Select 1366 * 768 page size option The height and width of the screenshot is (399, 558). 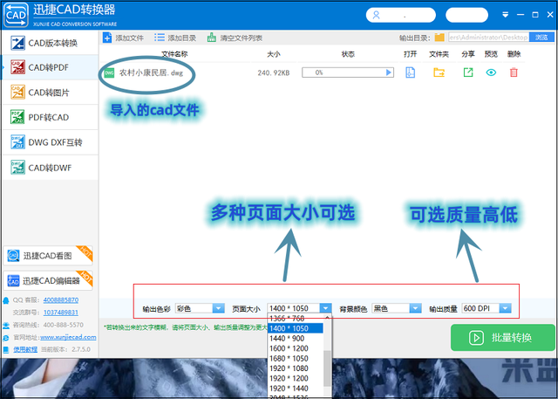(296, 319)
